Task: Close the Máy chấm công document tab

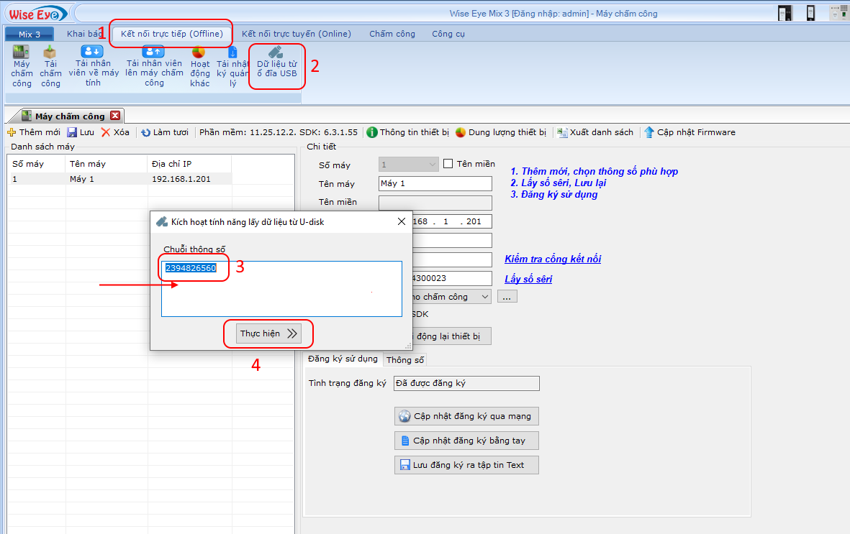Action: [115, 116]
